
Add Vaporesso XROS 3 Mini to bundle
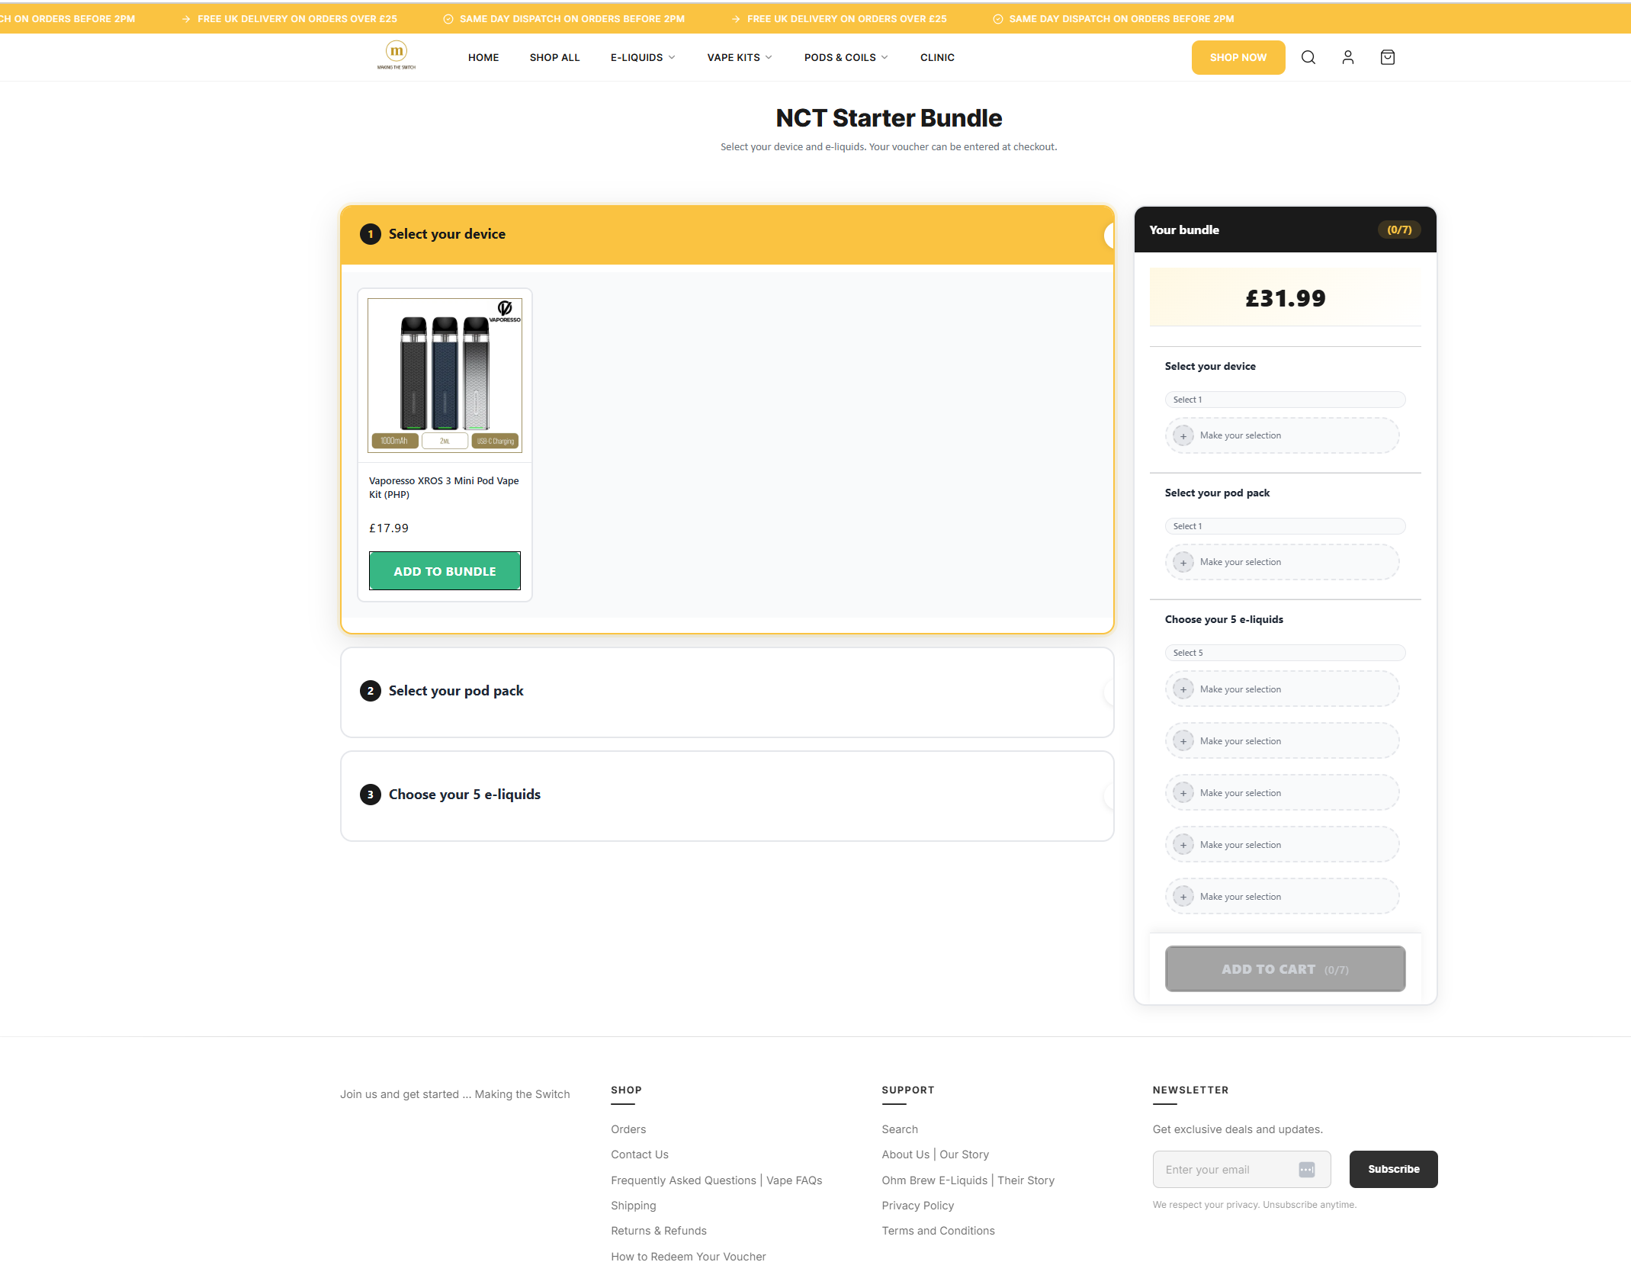(x=445, y=571)
